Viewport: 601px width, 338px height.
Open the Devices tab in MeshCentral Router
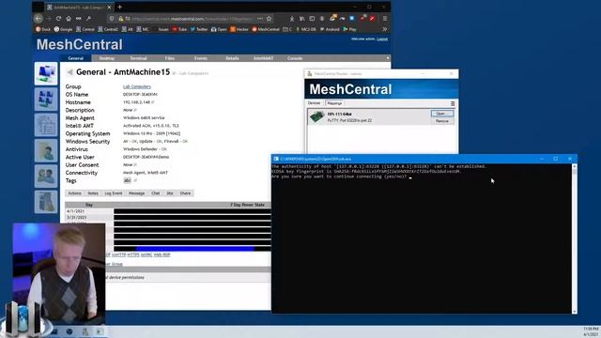coord(314,103)
